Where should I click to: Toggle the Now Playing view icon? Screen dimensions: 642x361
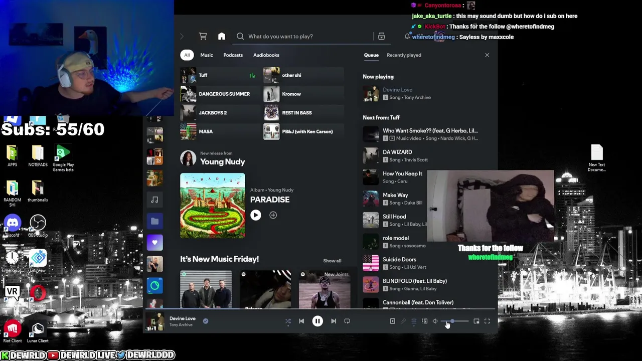click(x=392, y=321)
